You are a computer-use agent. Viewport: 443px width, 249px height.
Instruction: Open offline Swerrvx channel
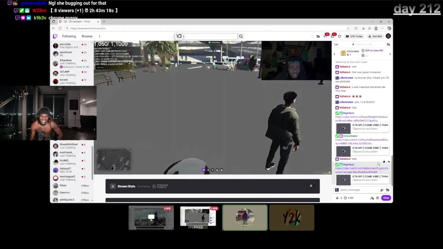[72, 193]
